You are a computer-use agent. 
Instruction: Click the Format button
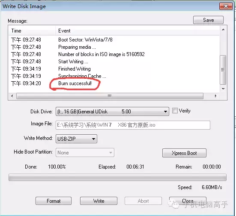click(x=54, y=201)
